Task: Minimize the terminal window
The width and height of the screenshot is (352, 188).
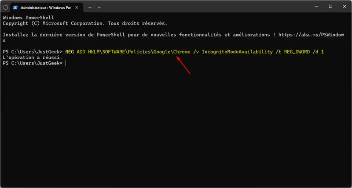Action: point(316,7)
